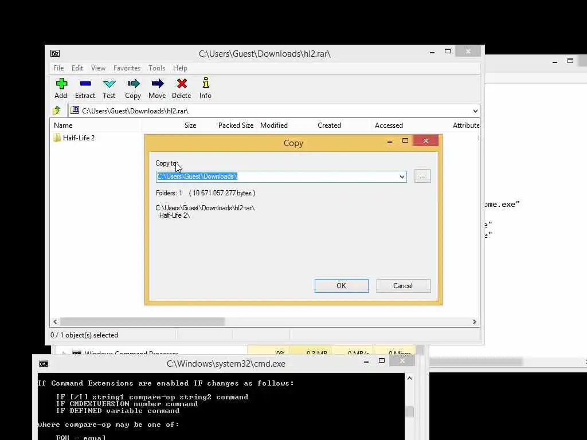The height and width of the screenshot is (440, 587).
Task: Sort by Packed Size column header
Action: click(236, 125)
